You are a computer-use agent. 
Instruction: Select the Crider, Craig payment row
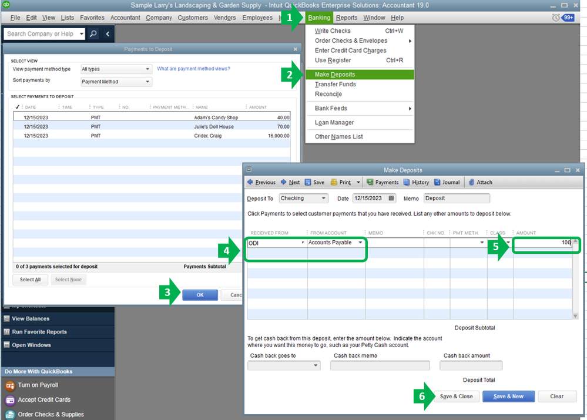click(x=152, y=136)
